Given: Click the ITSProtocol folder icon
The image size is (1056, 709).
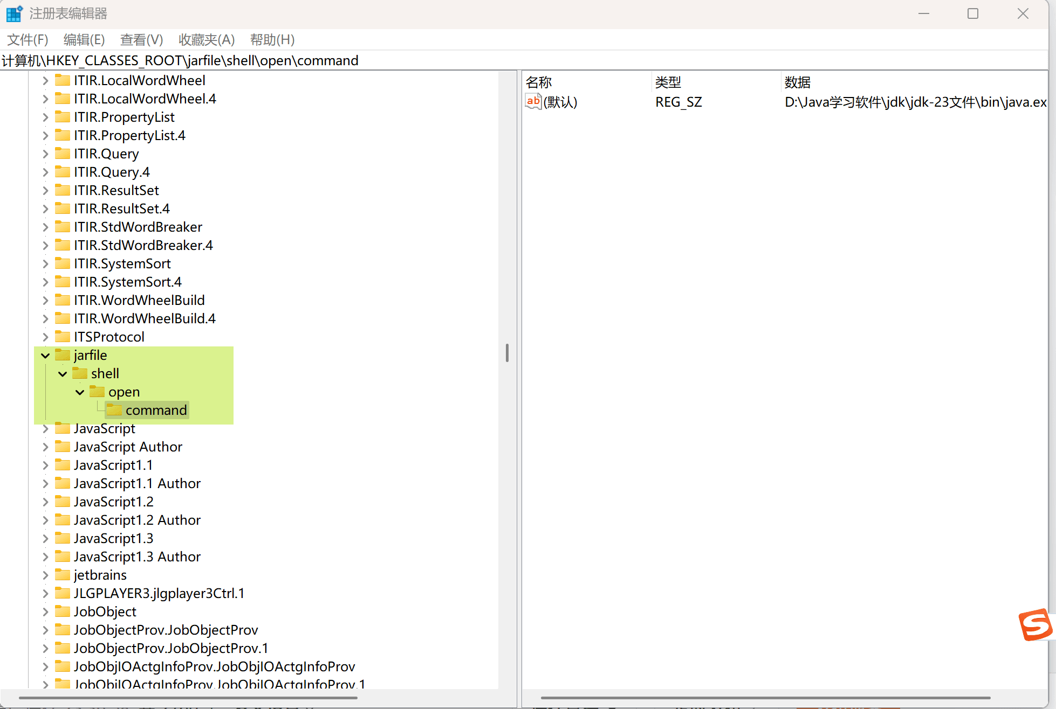Looking at the screenshot, I should click(x=63, y=337).
